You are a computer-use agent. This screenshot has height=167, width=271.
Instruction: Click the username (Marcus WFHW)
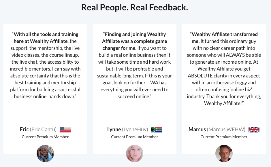pos(226,129)
